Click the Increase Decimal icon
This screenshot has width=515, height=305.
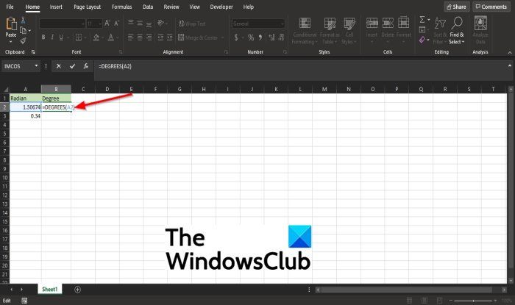(x=271, y=37)
